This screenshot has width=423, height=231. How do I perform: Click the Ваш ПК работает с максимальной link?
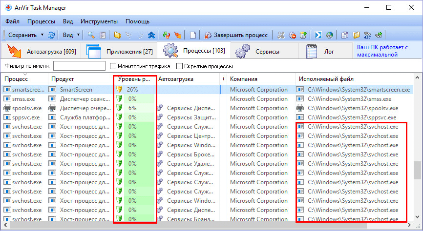click(382, 51)
